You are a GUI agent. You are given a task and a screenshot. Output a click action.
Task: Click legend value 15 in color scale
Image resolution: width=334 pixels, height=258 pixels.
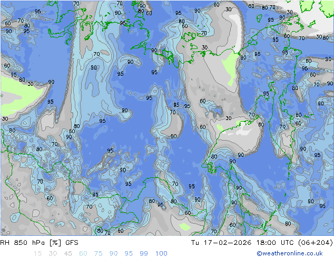37,254
